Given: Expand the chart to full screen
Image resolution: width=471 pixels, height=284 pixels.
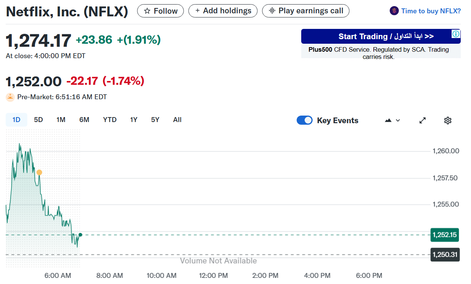Looking at the screenshot, I should click(422, 121).
